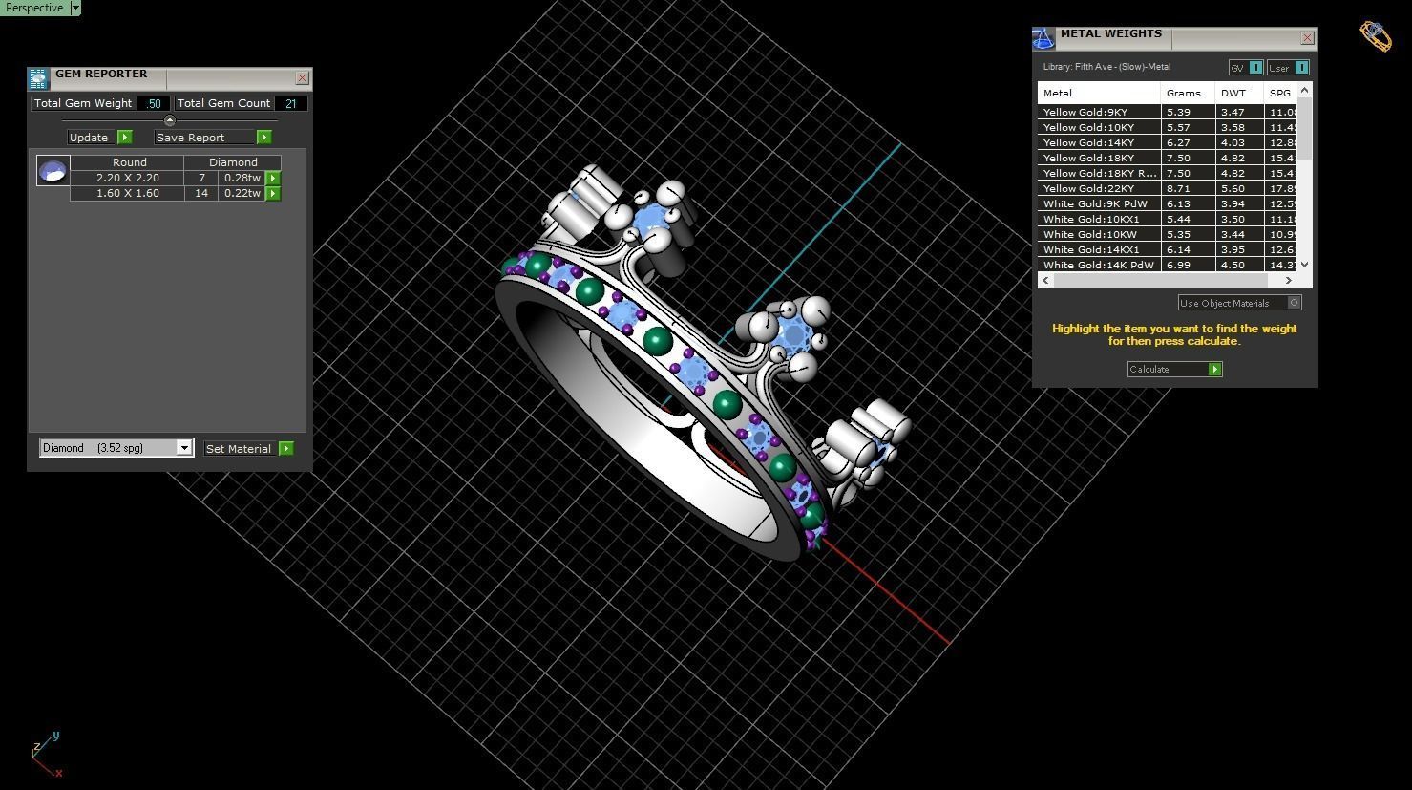
Task: Open the Perspective viewport dropdown arrow
Action: (x=75, y=8)
